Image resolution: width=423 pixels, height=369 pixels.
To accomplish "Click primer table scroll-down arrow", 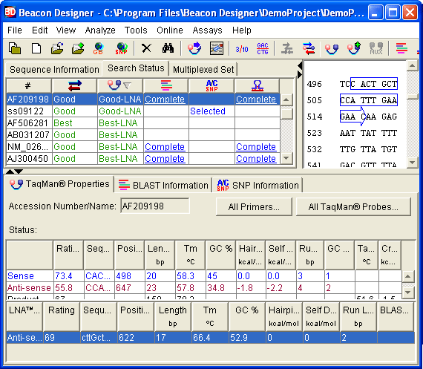I will click(408, 293).
